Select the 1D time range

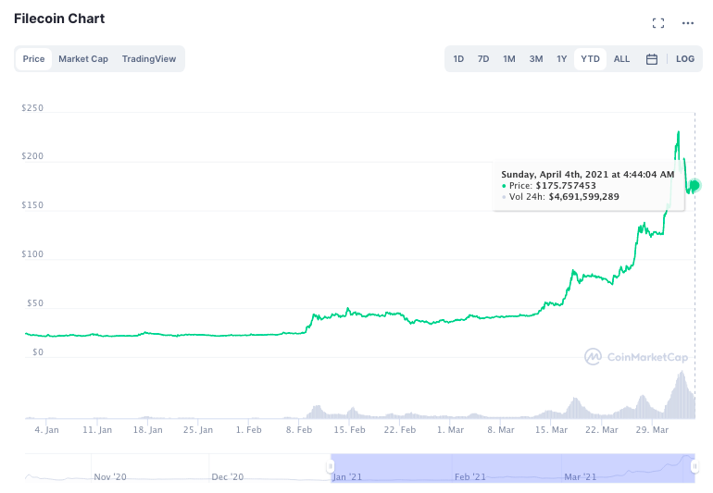pyautogui.click(x=458, y=59)
